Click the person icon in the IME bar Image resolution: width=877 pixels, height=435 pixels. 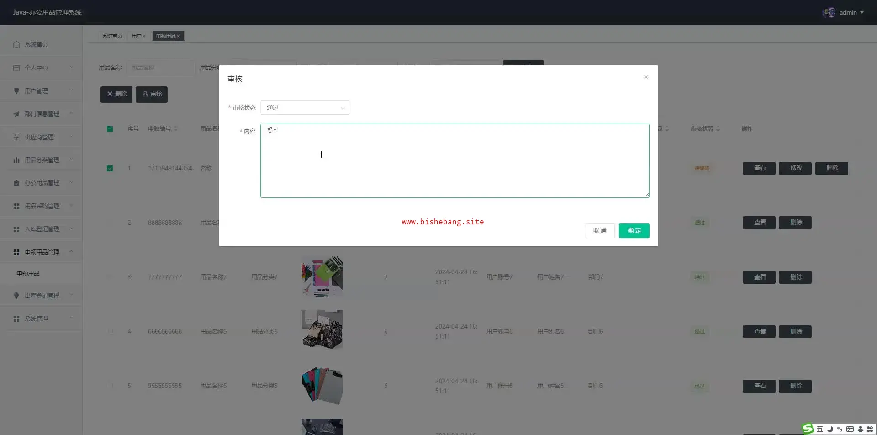(860, 429)
